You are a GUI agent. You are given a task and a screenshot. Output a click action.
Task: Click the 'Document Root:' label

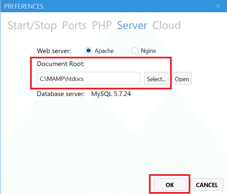(x=61, y=64)
